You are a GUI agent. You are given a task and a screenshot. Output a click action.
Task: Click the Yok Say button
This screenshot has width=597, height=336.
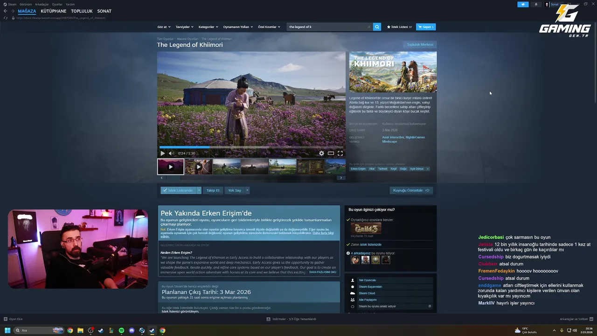point(235,190)
